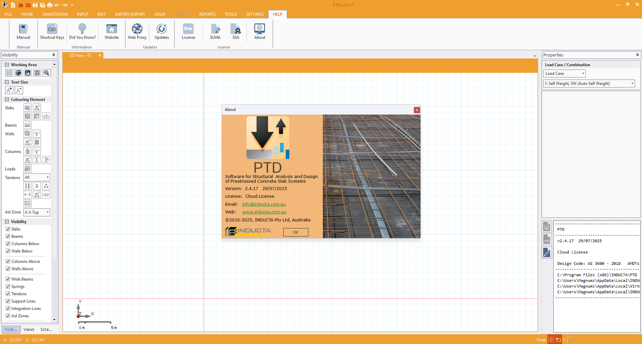Screen dimensions: 642x344
Task: Click the info@inducta.com.au email link
Action: [x=264, y=204]
